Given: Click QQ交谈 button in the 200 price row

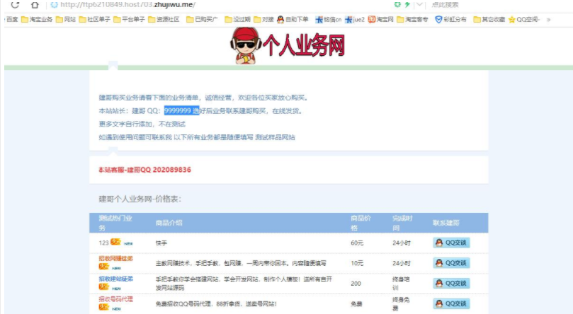Looking at the screenshot, I should click(451, 284).
